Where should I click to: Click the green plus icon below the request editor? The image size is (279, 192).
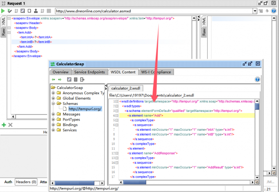coord(4,125)
